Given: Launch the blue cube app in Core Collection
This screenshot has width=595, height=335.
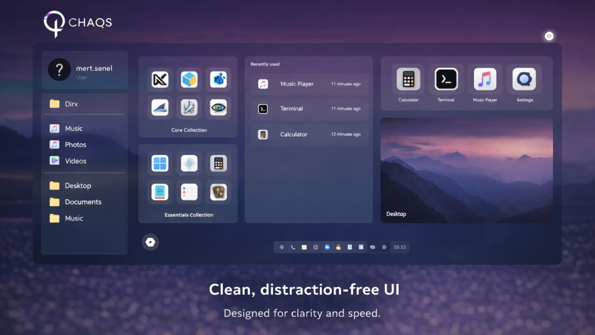Looking at the screenshot, I should [189, 80].
